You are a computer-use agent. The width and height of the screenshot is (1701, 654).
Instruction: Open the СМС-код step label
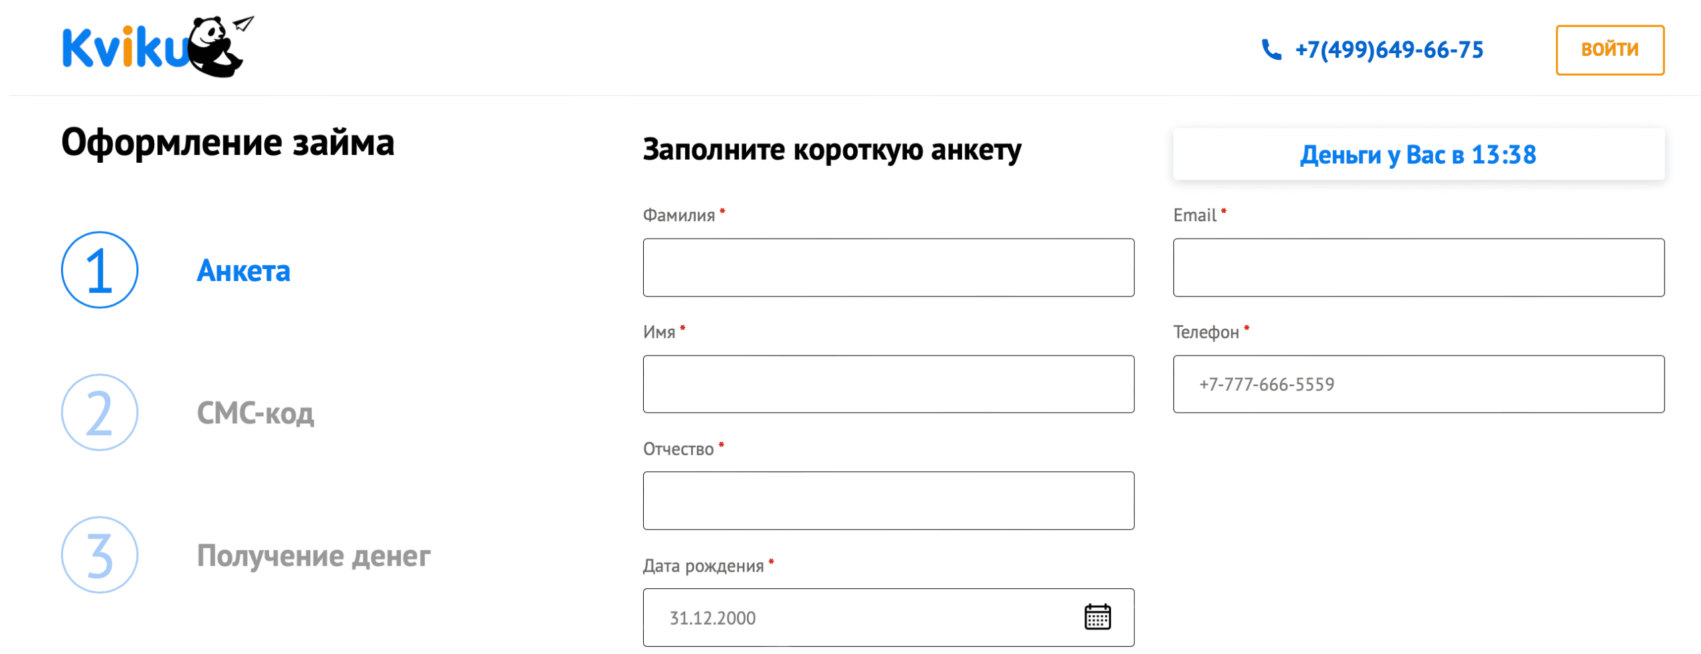tap(255, 413)
